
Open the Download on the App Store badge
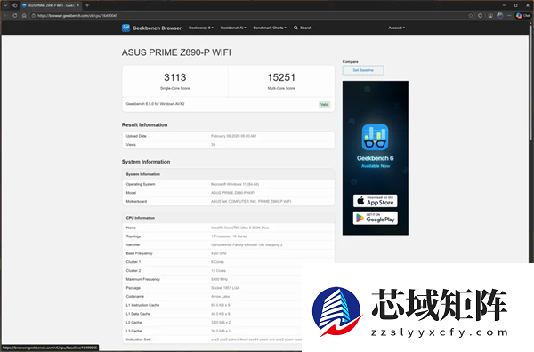[375, 201]
